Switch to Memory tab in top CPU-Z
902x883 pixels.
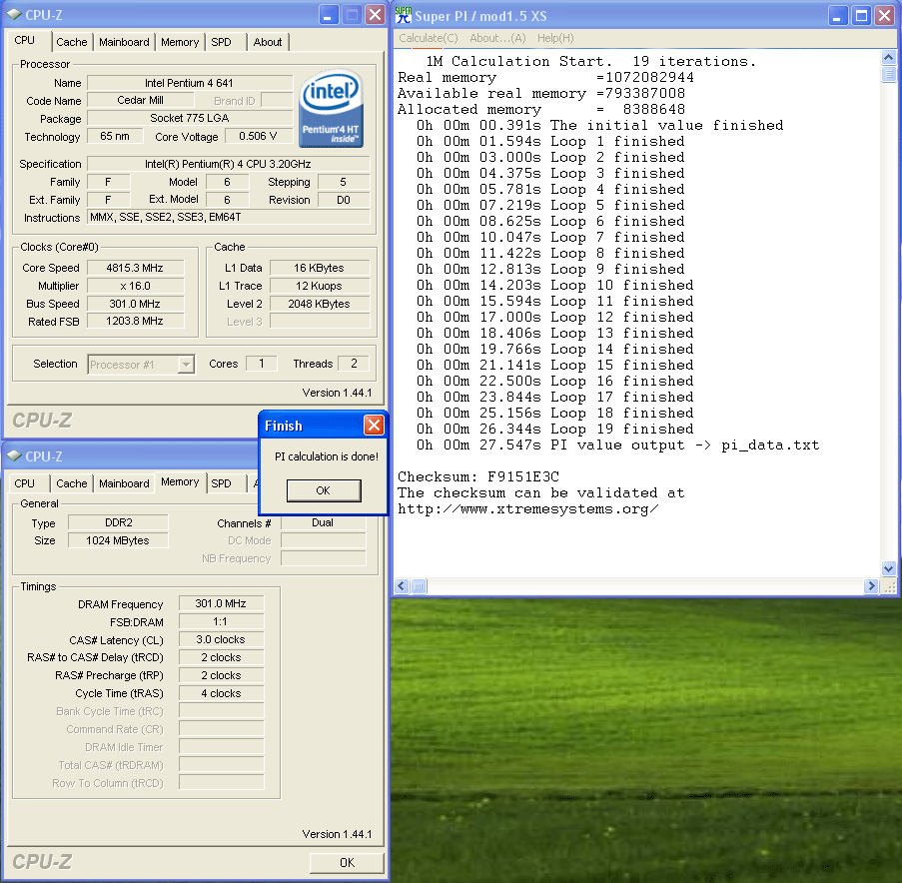pyautogui.click(x=180, y=42)
